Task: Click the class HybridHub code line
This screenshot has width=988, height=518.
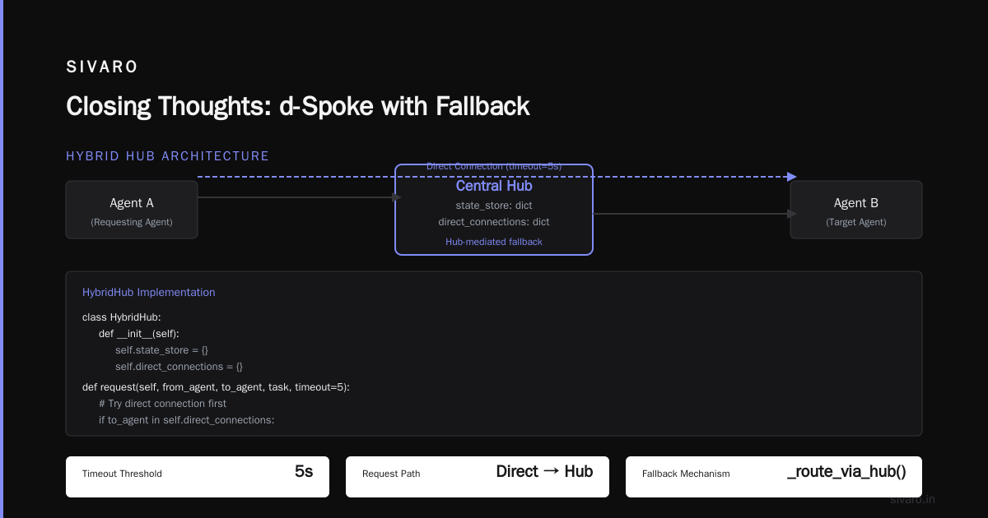Action: click(122, 317)
